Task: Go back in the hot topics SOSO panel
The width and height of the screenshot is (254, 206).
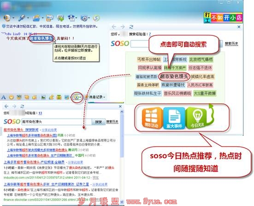Action: [114, 27]
